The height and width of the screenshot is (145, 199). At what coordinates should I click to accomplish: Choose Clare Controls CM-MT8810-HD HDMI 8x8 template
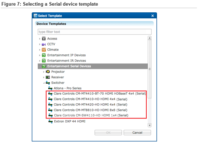(90, 110)
